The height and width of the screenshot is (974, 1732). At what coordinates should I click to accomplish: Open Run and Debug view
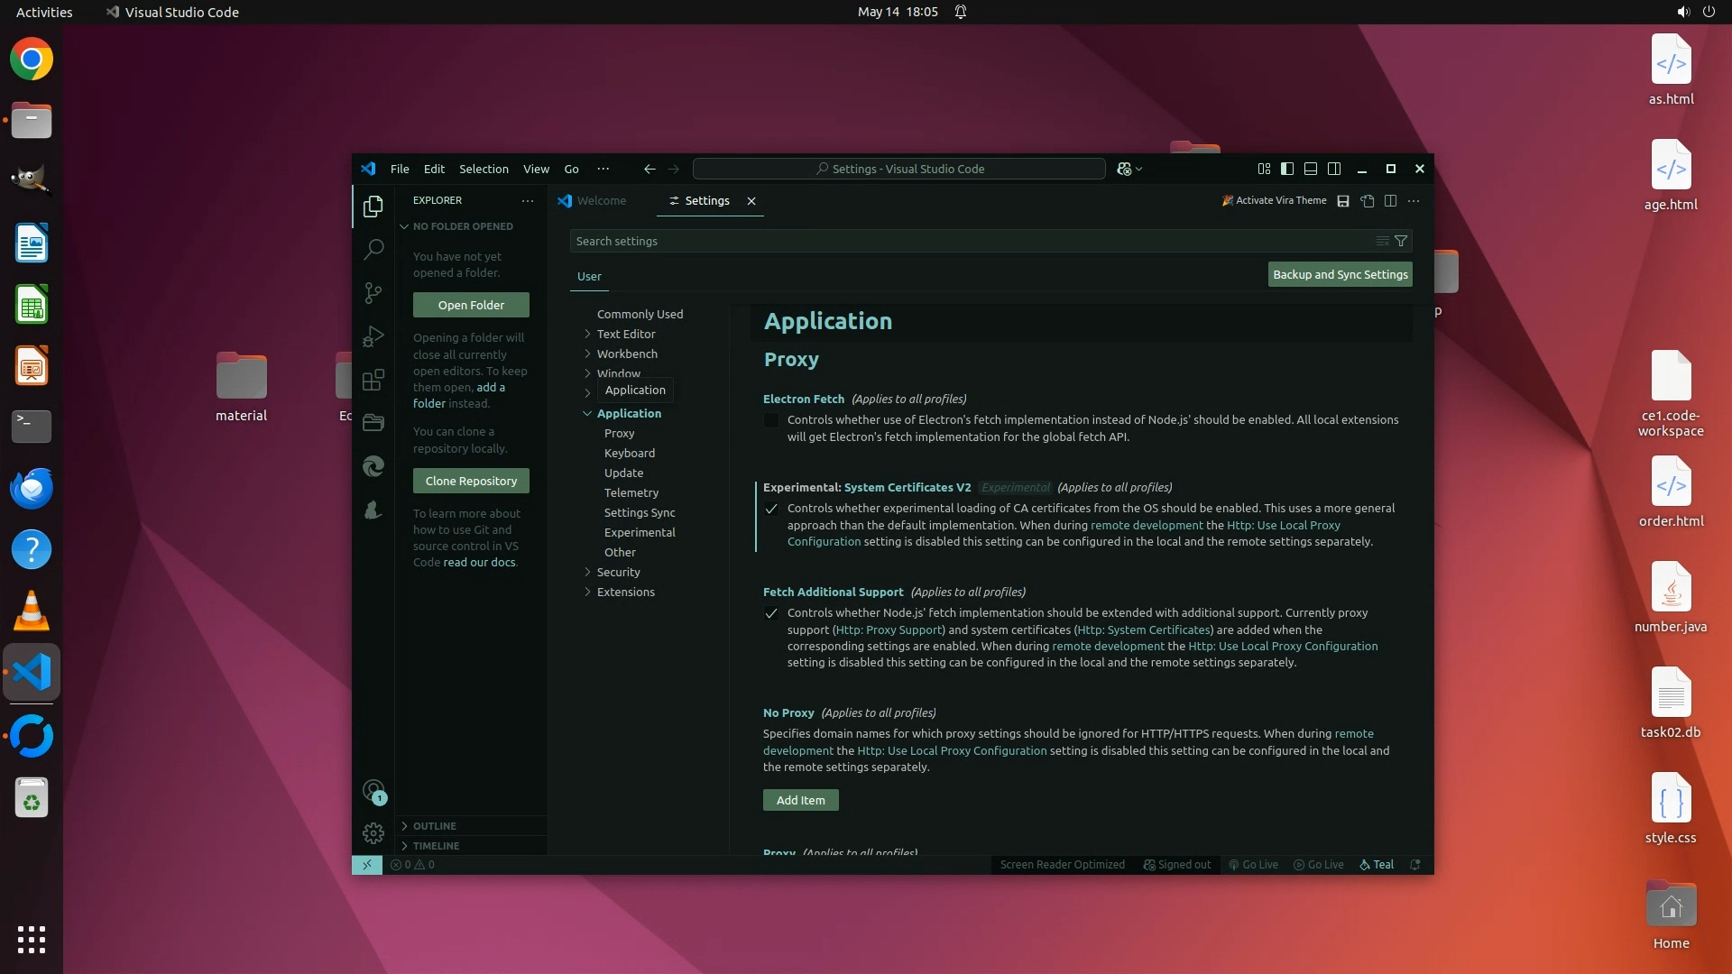click(x=373, y=336)
